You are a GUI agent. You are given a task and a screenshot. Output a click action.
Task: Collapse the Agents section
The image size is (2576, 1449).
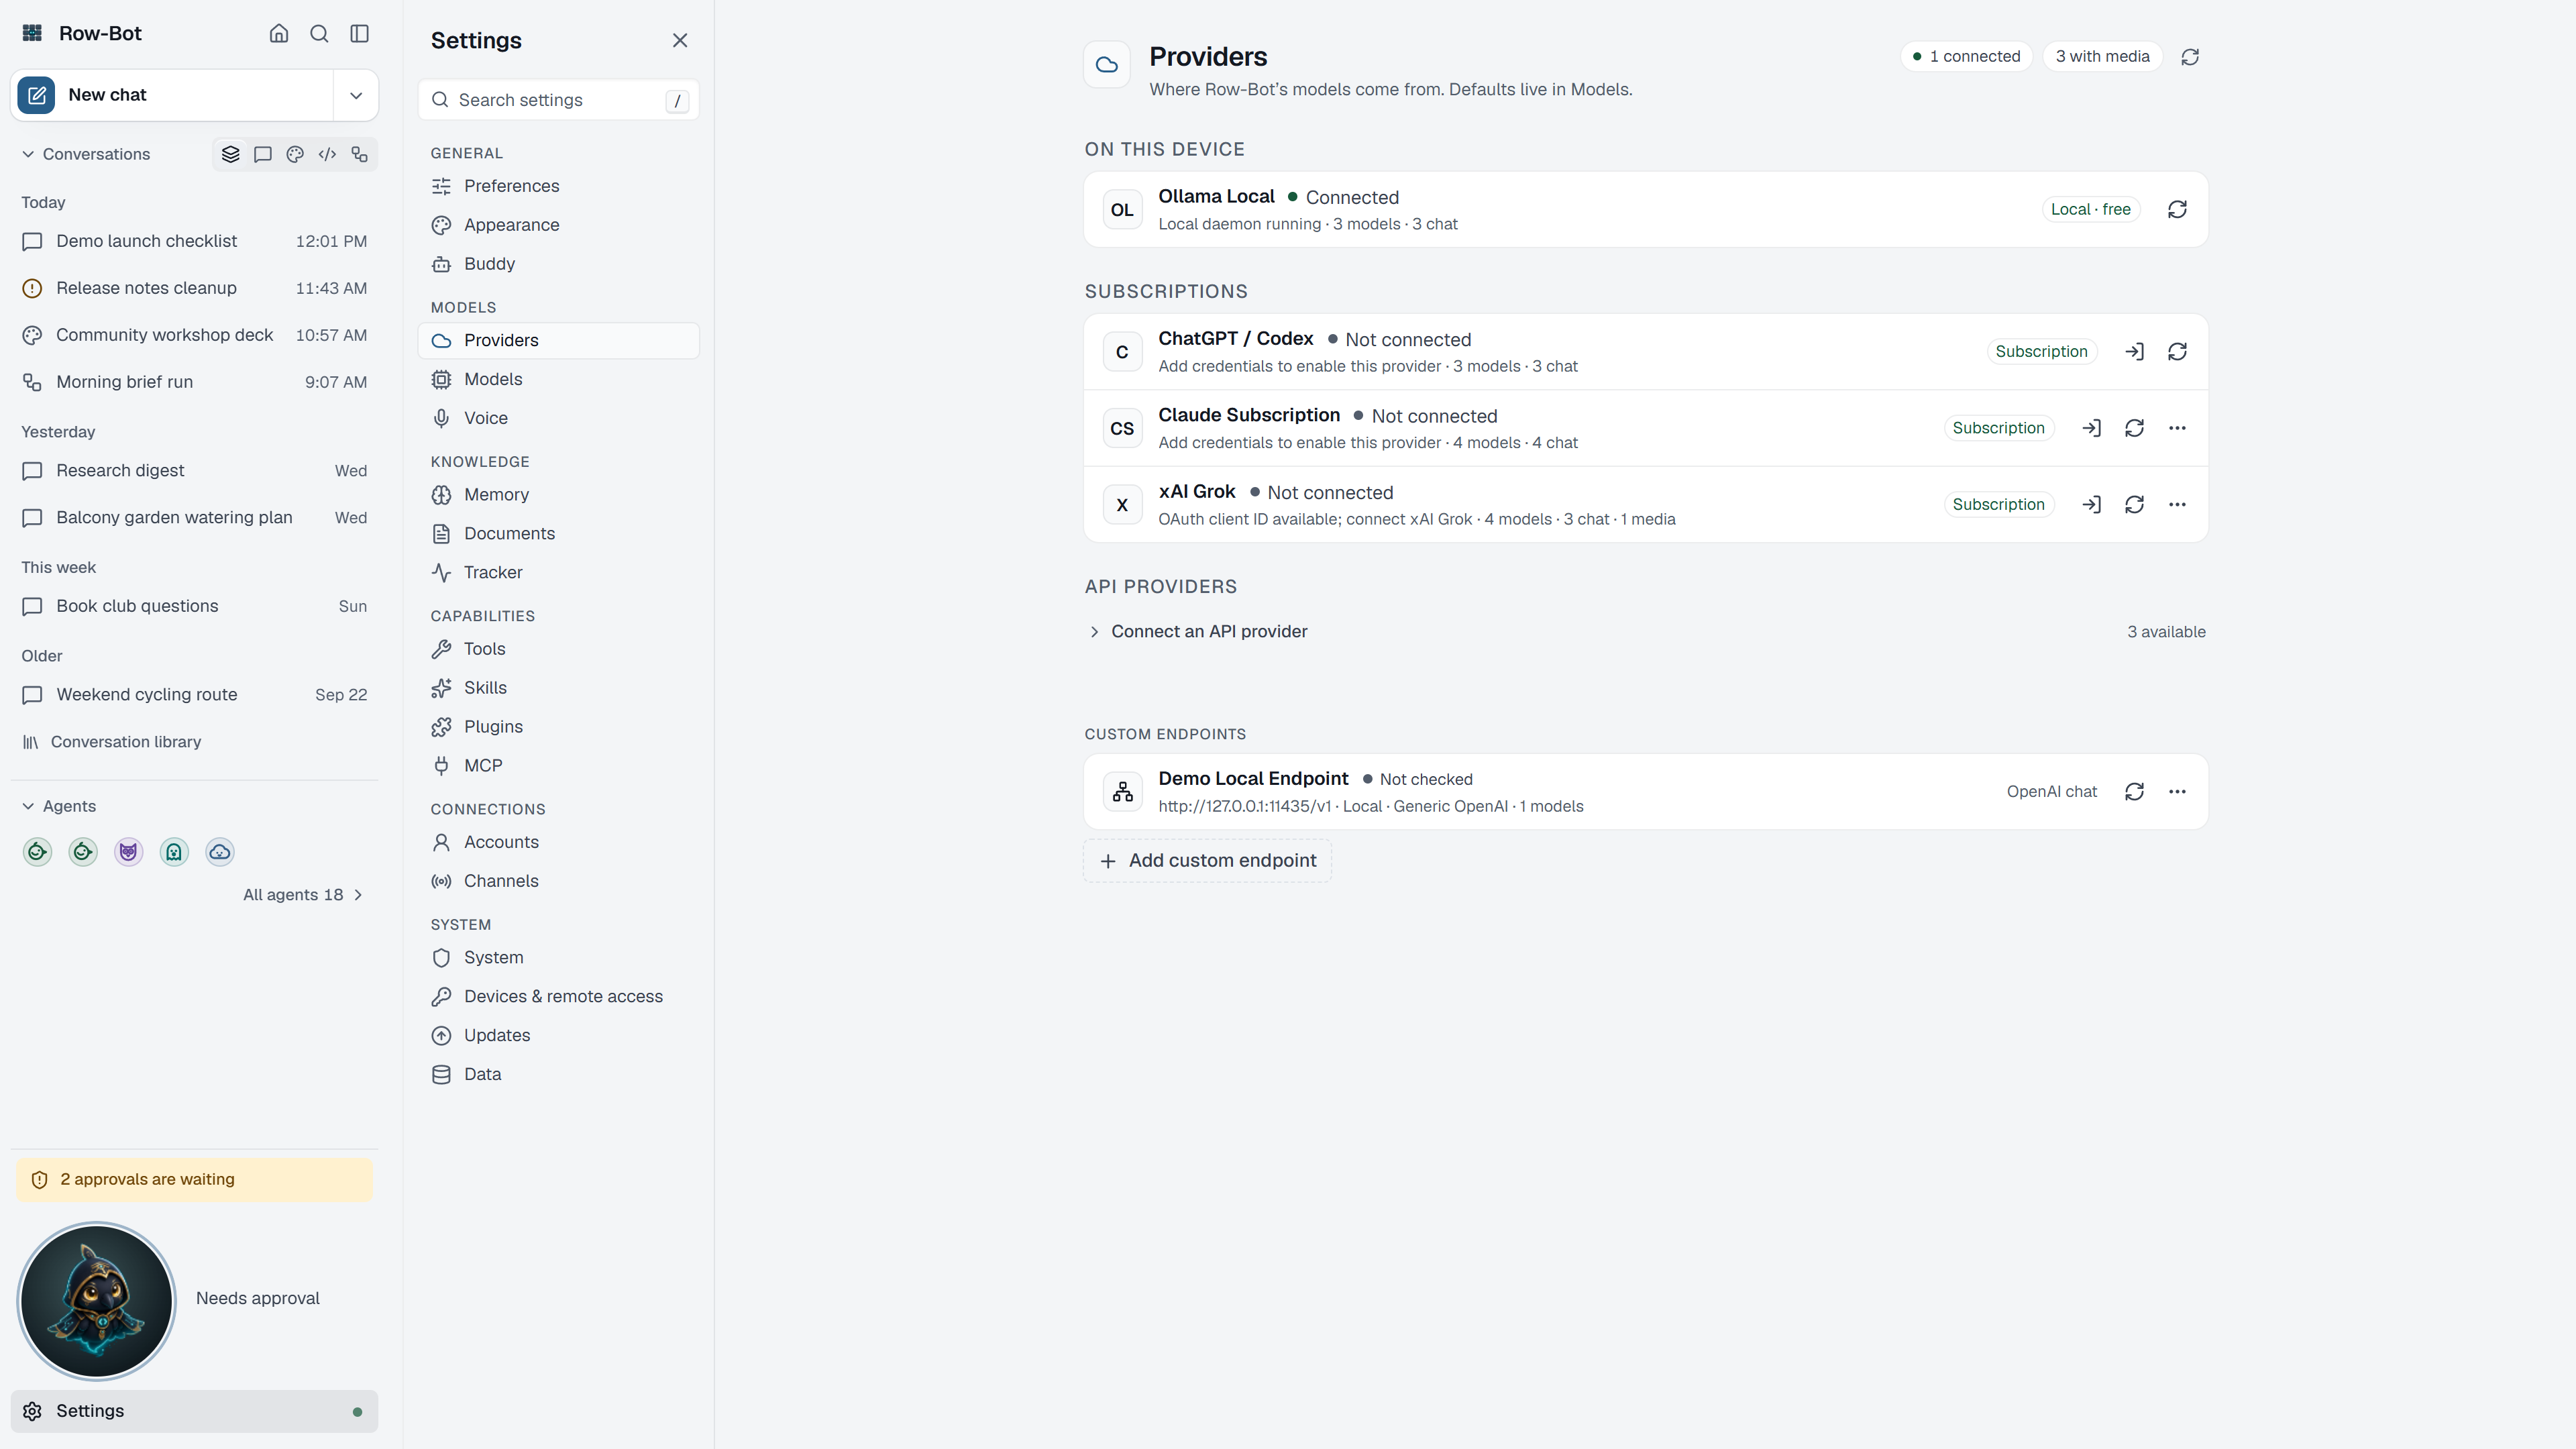click(x=59, y=806)
